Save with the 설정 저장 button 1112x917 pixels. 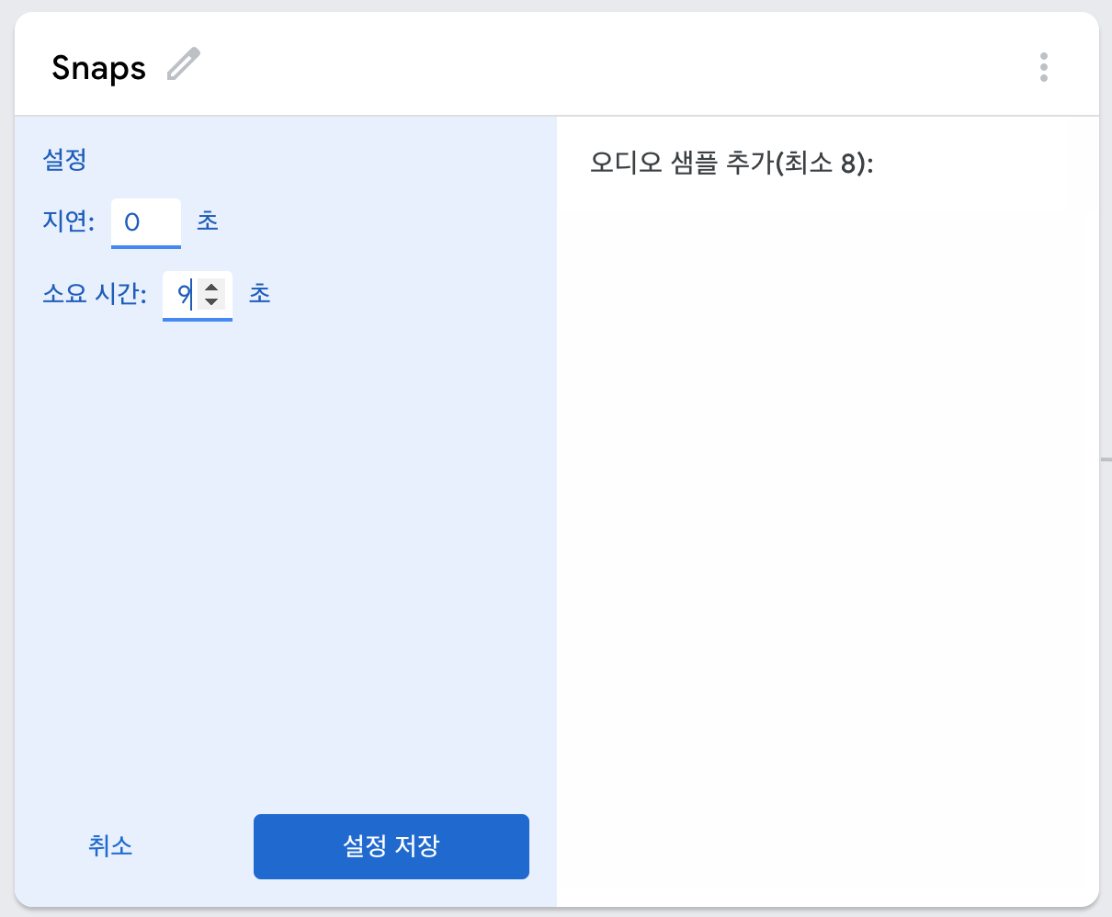click(x=391, y=846)
